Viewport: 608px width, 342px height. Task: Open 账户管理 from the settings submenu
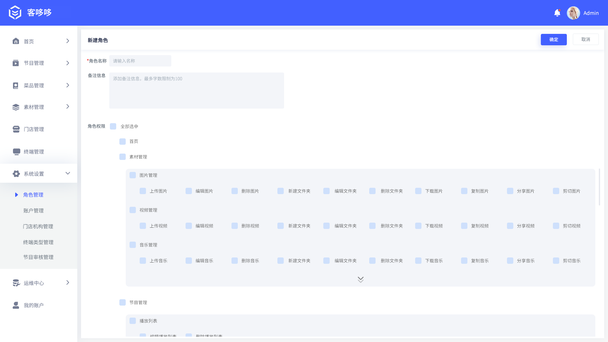pos(33,210)
